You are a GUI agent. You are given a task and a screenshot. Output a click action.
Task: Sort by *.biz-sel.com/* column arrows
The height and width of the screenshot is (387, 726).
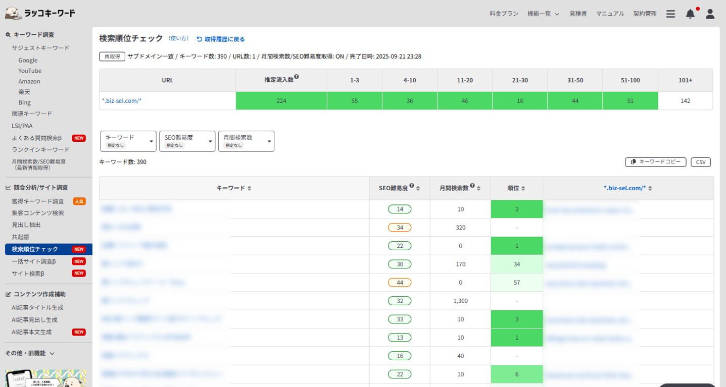[x=650, y=188]
